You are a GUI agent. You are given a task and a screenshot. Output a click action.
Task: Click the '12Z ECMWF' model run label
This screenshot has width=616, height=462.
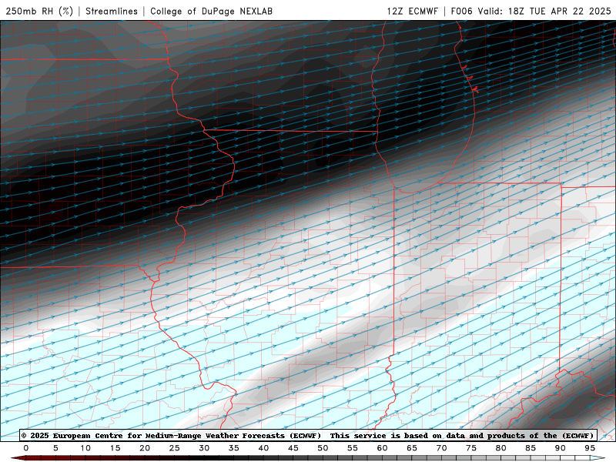click(x=412, y=11)
